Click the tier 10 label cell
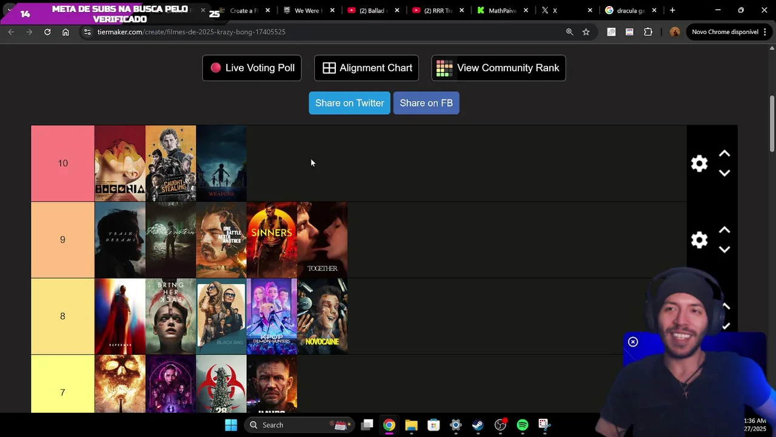 (63, 163)
